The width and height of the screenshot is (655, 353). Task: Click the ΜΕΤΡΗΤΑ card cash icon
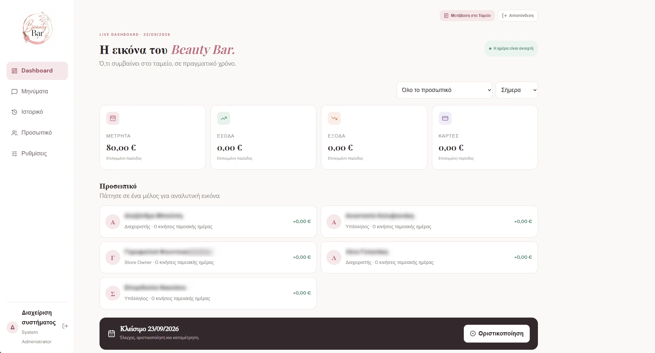(x=113, y=118)
